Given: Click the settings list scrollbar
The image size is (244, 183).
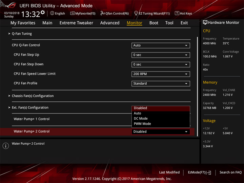Looking at the screenshot, I should click(197, 86).
